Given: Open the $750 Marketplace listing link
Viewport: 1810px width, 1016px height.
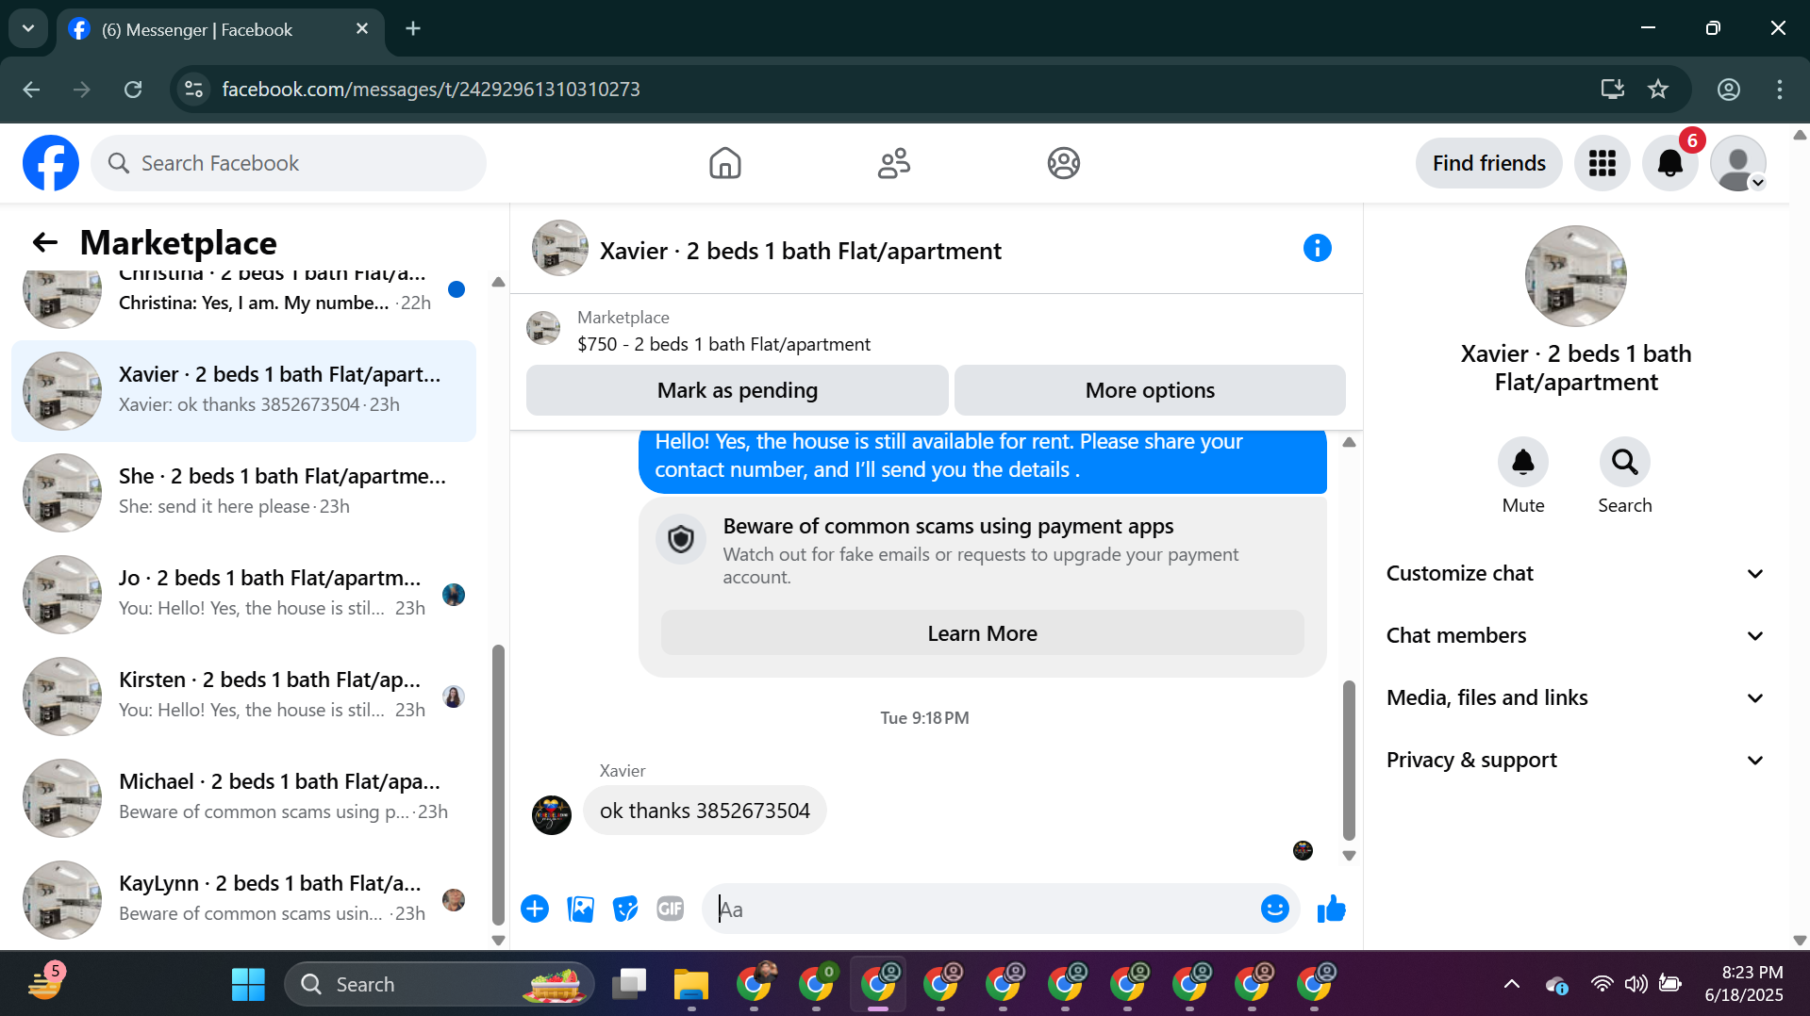Looking at the screenshot, I should pos(723,344).
